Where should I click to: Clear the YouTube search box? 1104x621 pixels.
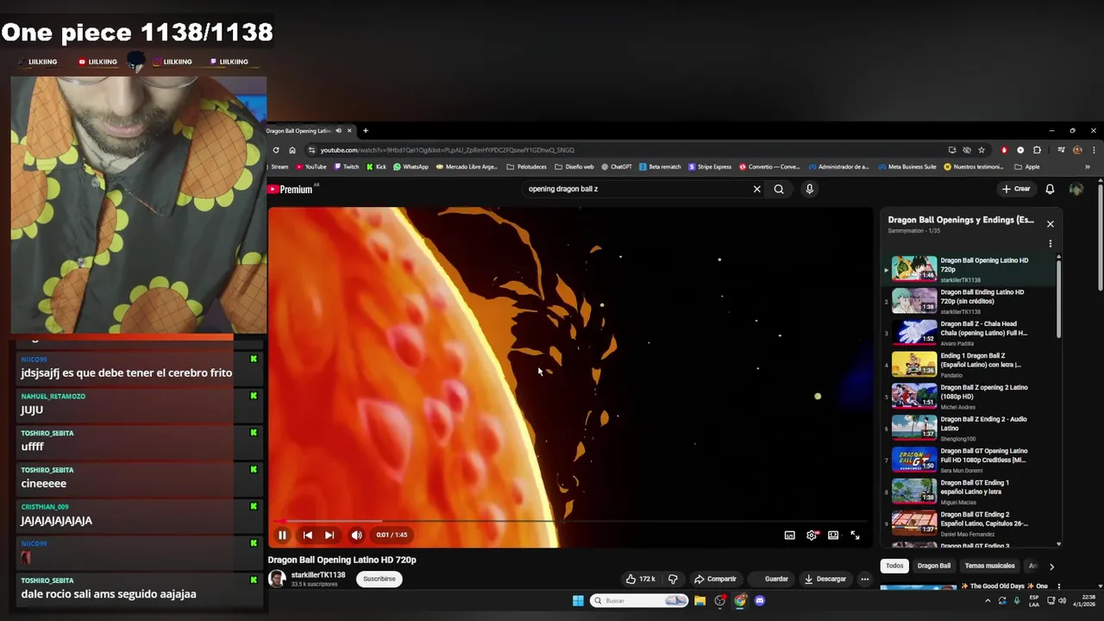click(x=756, y=189)
